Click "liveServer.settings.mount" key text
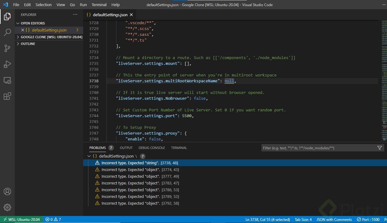This screenshot has height=223, width=387. [x=148, y=63]
